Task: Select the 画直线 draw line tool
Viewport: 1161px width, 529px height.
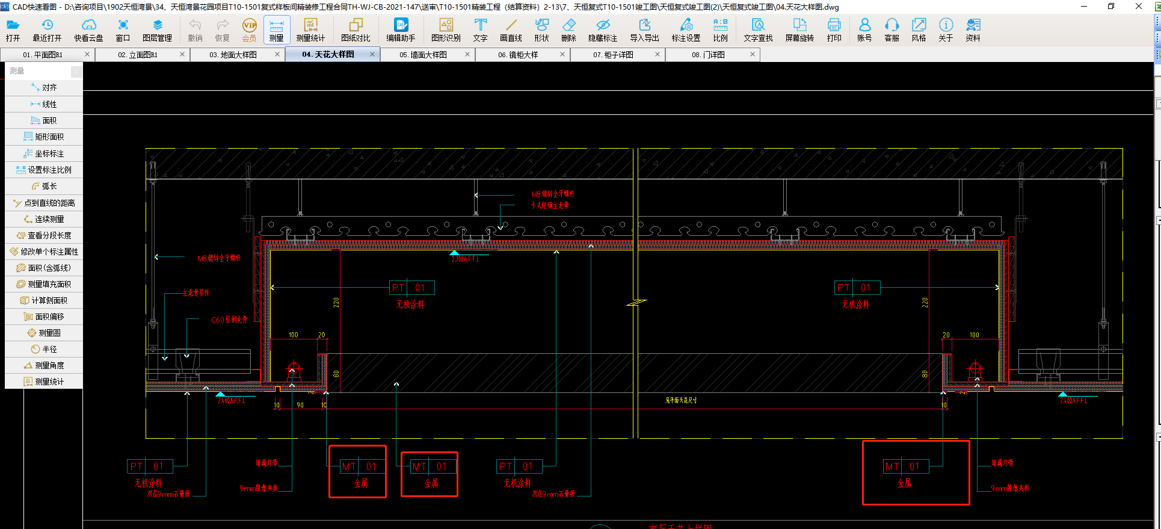Action: pyautogui.click(x=511, y=29)
